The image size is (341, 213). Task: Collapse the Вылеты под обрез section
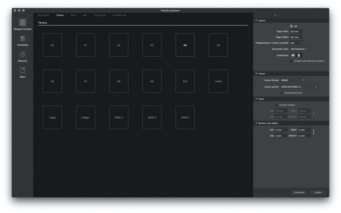(256, 123)
